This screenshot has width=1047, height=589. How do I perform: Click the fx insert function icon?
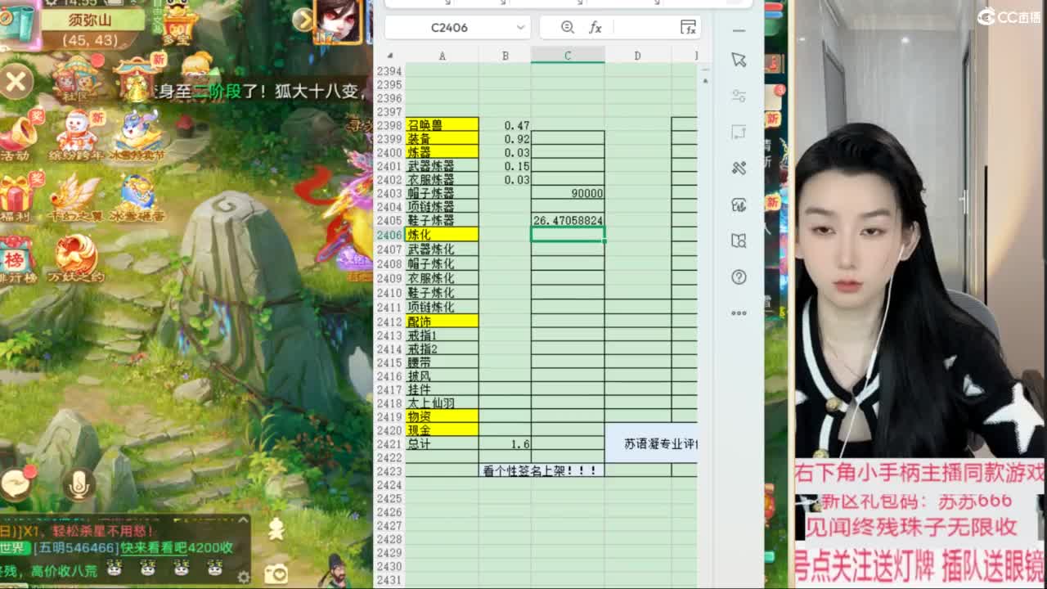pyautogui.click(x=595, y=27)
